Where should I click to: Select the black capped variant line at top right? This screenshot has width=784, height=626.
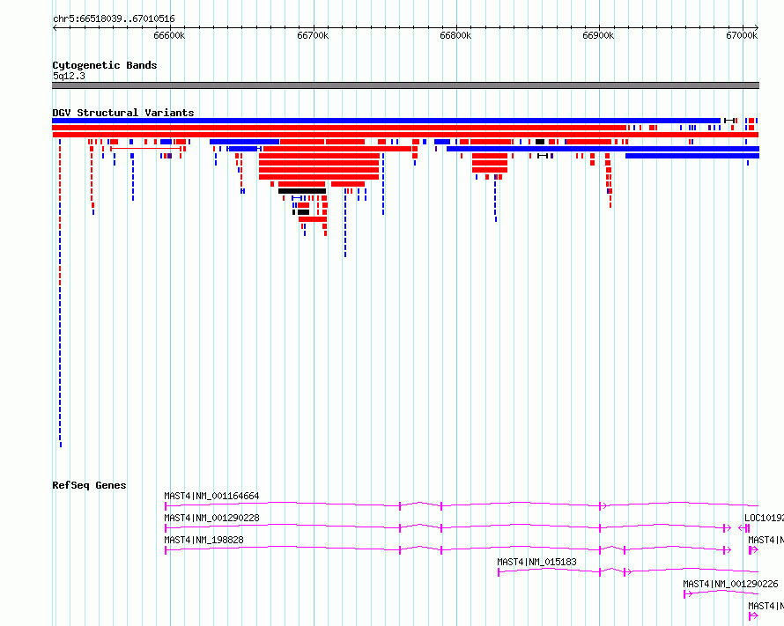pos(729,121)
